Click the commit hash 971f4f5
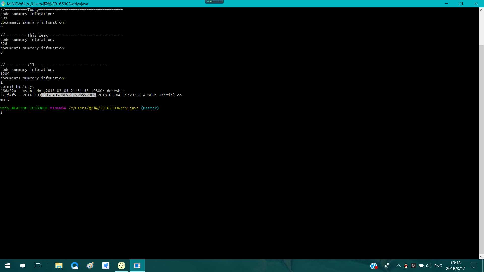This screenshot has width=484, height=272. [8, 95]
